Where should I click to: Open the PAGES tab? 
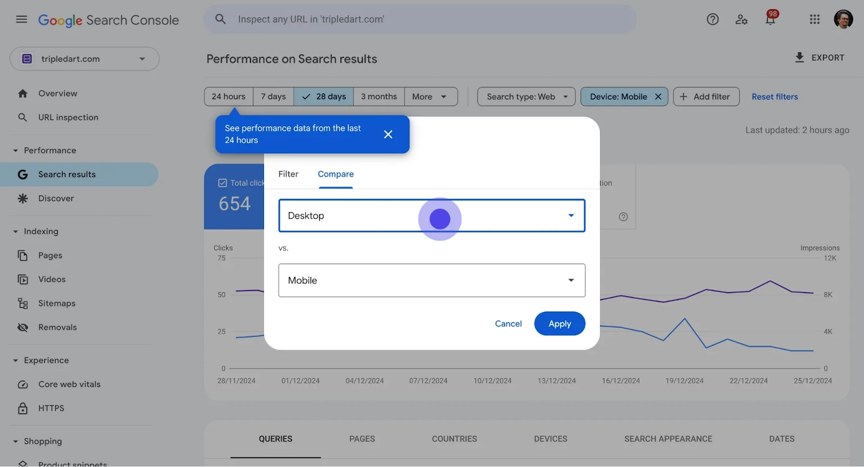pyautogui.click(x=362, y=439)
